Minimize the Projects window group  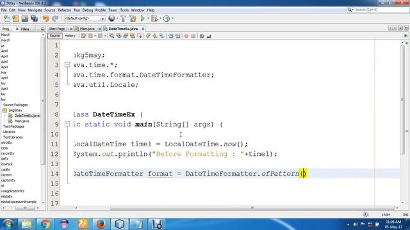pyautogui.click(x=43, y=29)
